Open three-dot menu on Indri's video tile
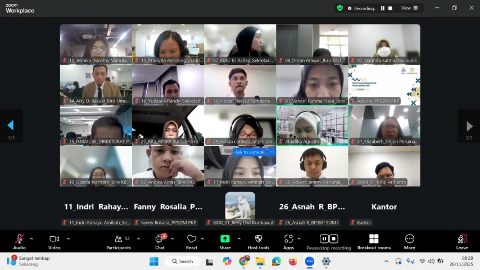Viewport: 480px width, 270px height. coord(271,152)
